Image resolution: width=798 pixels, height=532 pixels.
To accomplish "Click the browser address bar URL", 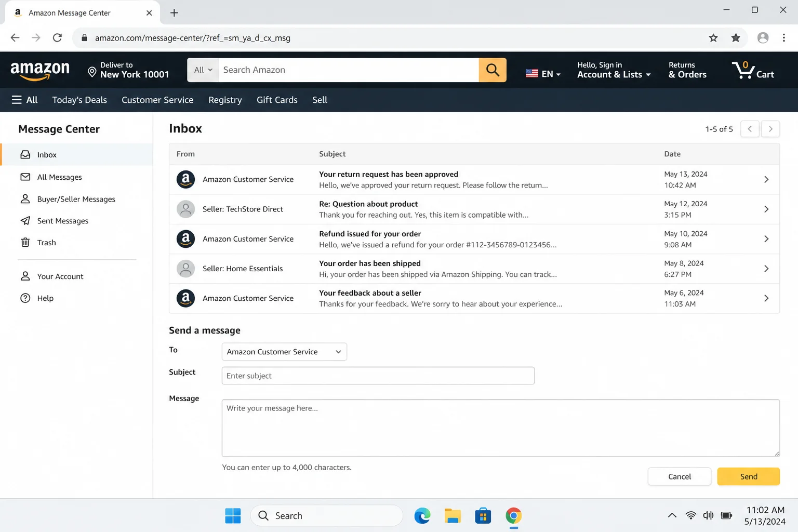I will (x=193, y=38).
